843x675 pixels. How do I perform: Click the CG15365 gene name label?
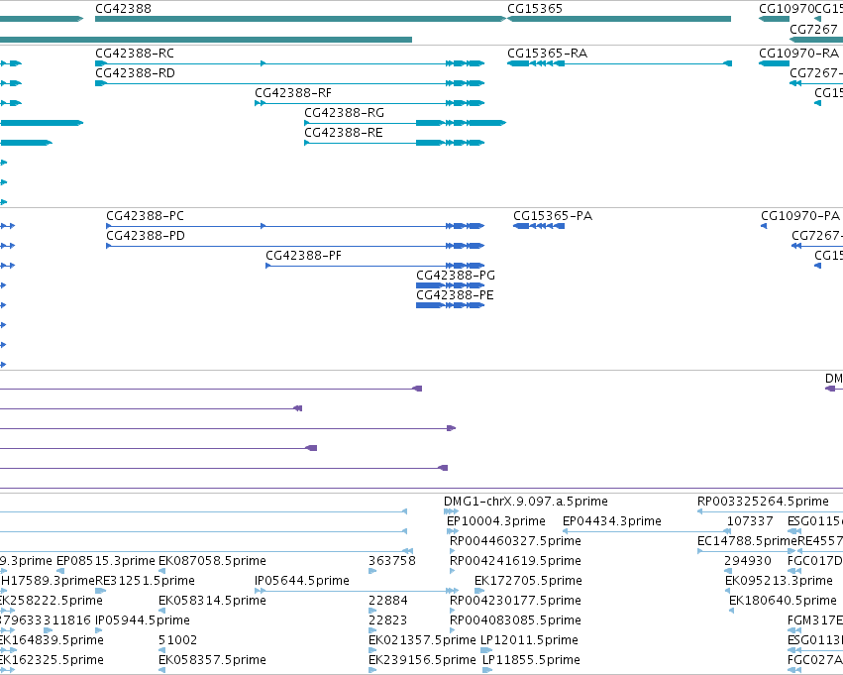pos(535,9)
